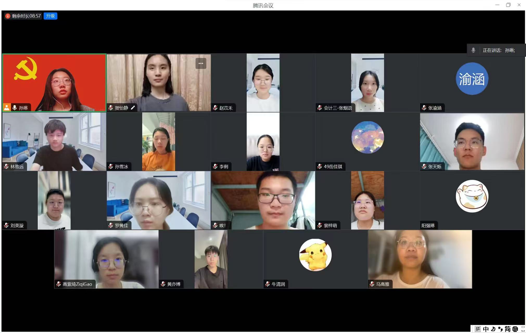The width and height of the screenshot is (526, 333).
Task: Click the 升级 upgrade button
Action: coord(50,16)
